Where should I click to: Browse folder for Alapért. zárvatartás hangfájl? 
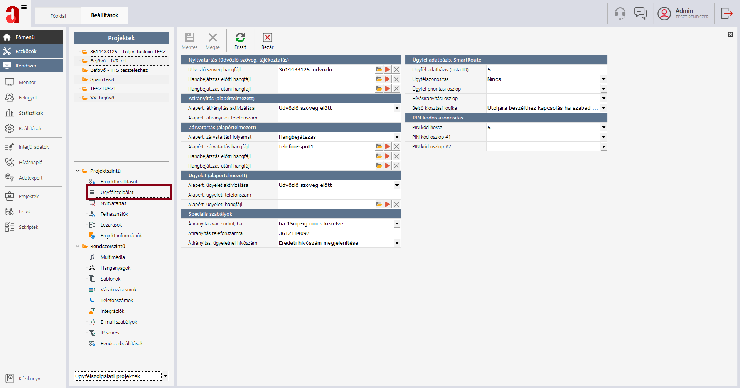tap(379, 146)
